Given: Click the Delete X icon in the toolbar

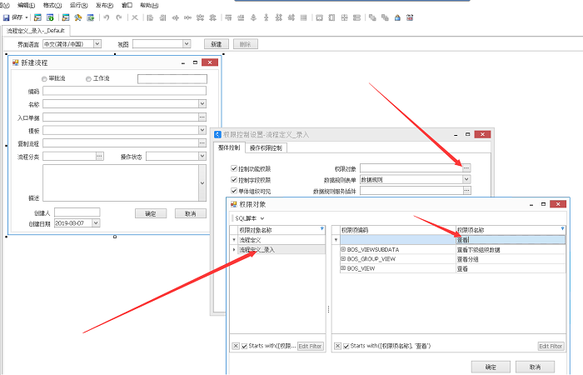Looking at the screenshot, I should pyautogui.click(x=135, y=17).
